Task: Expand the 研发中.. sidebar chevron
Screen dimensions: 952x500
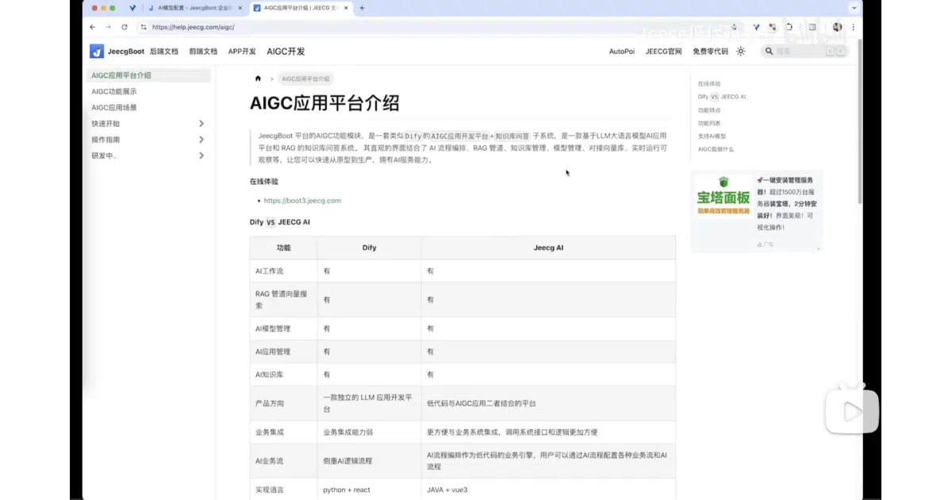Action: tap(202, 156)
